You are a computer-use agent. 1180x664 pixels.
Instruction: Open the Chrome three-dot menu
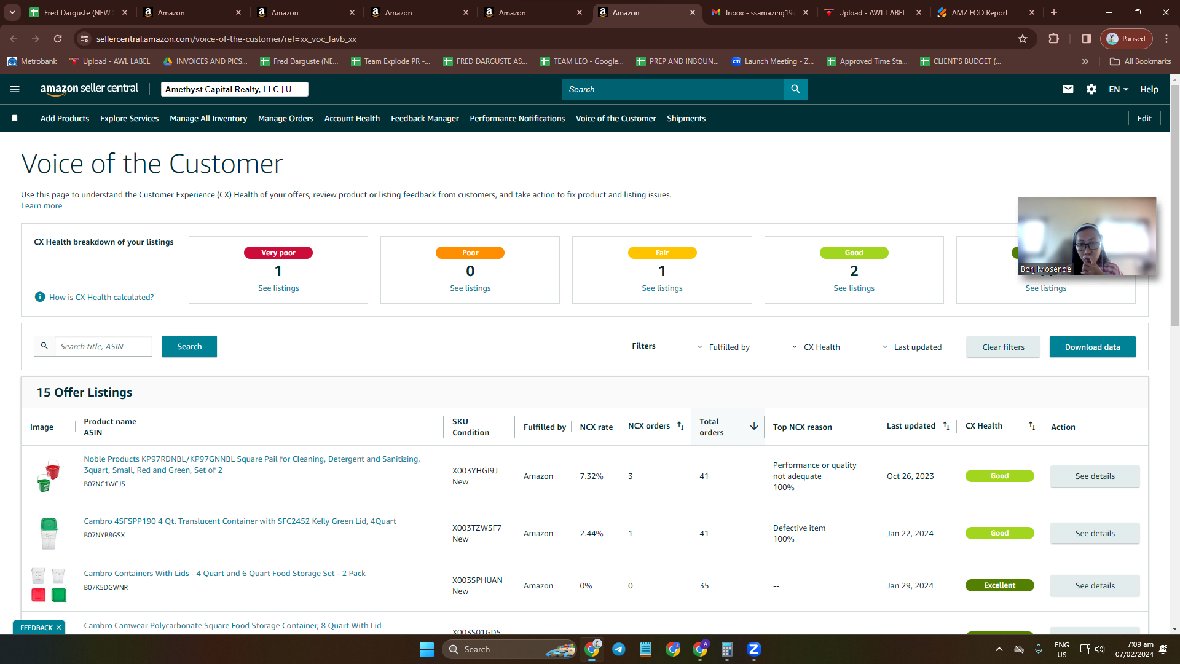coord(1166,39)
